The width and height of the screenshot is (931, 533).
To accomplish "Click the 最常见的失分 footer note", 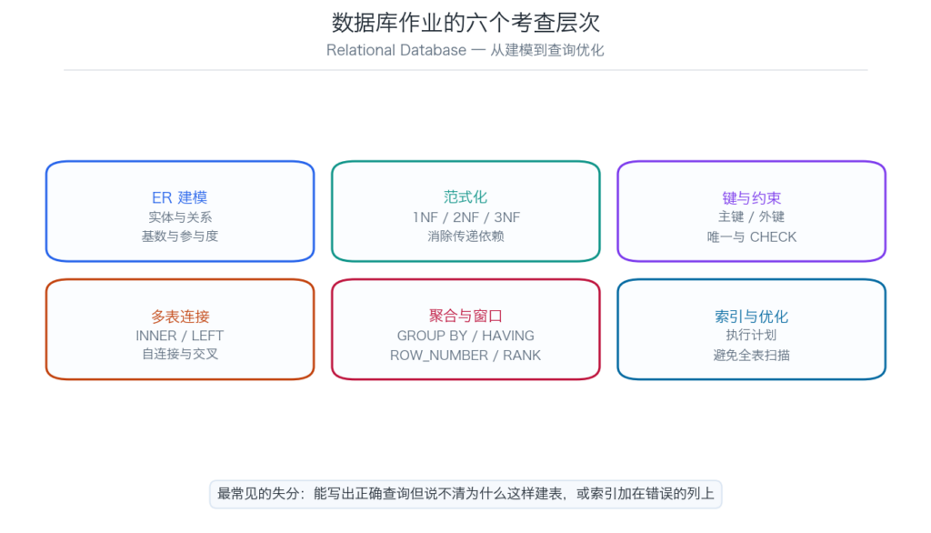I will 465,494.
